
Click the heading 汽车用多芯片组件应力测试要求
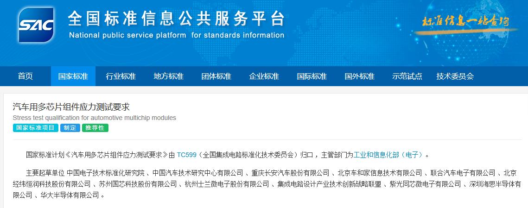[71, 107]
